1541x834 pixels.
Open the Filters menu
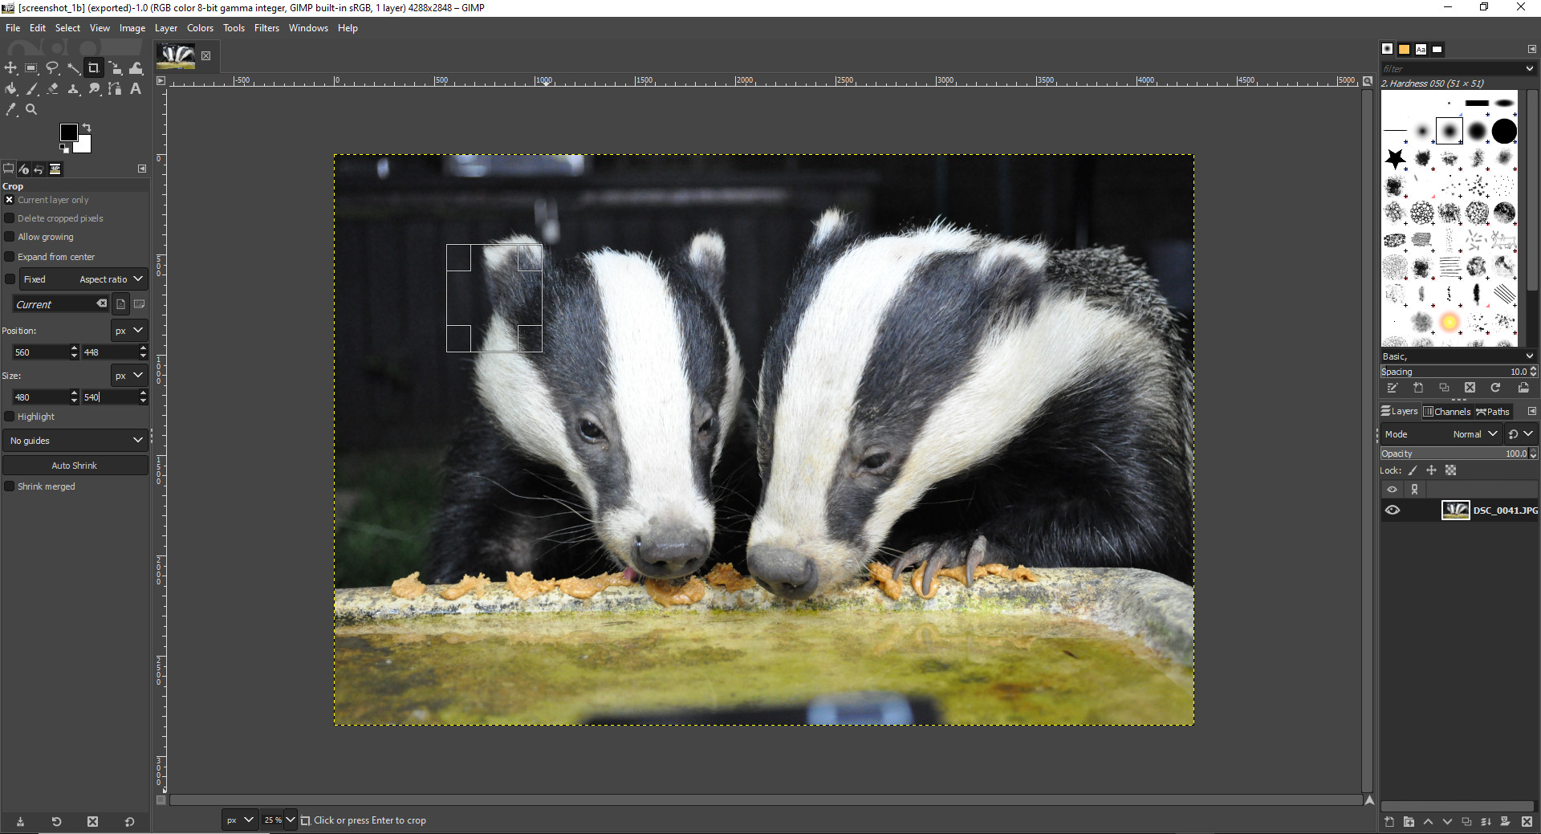pyautogui.click(x=266, y=28)
